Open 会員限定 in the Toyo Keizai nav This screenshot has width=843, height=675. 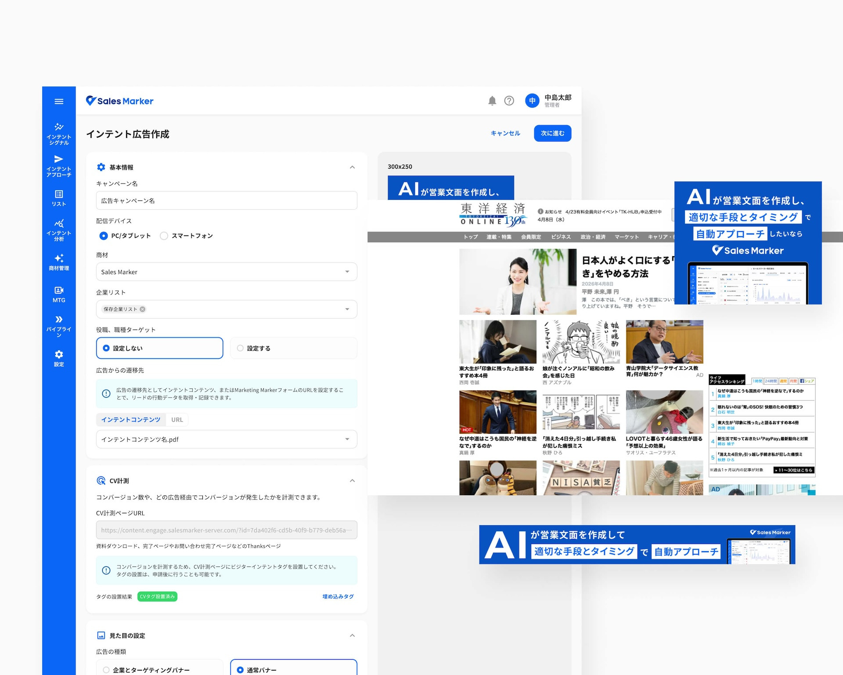(531, 237)
